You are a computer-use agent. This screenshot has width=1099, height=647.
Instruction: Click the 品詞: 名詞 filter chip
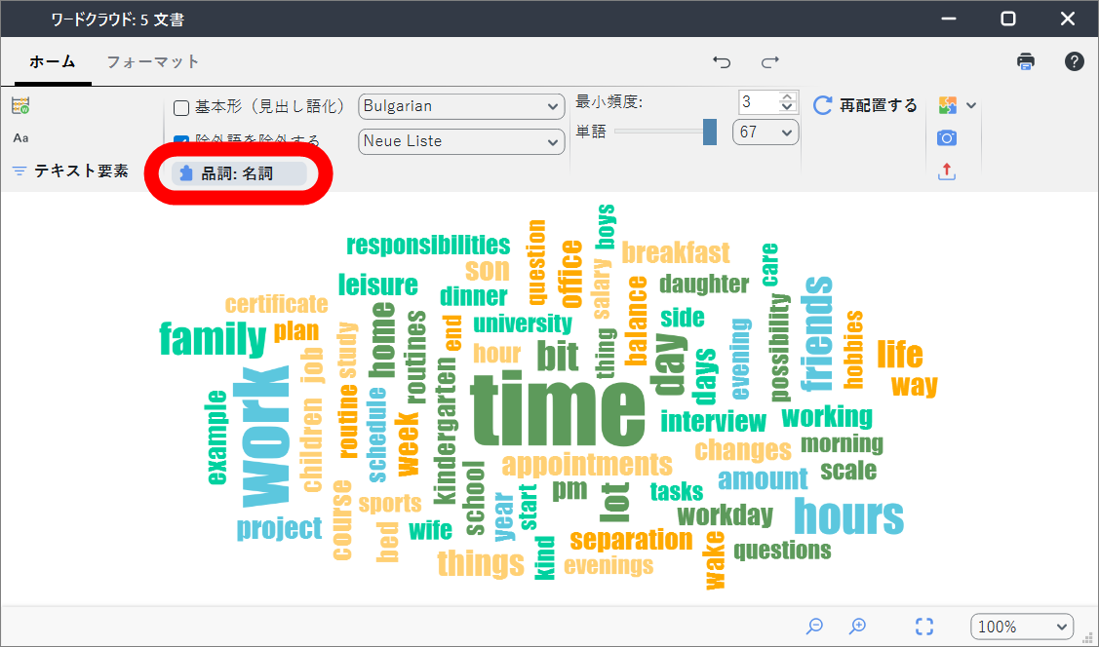tap(238, 173)
